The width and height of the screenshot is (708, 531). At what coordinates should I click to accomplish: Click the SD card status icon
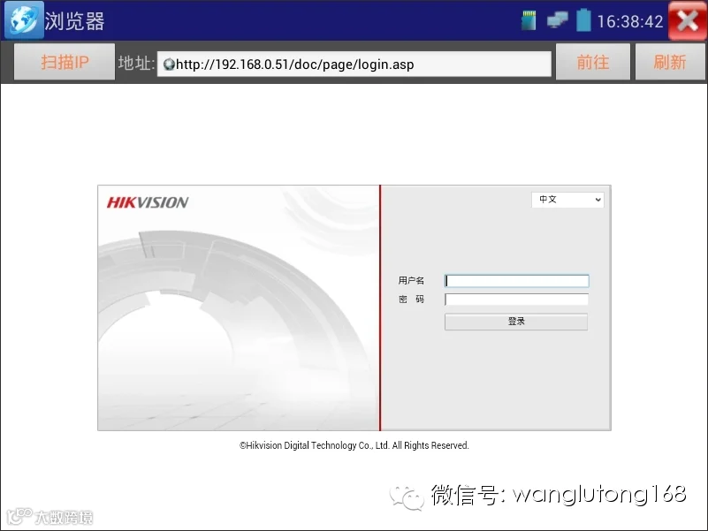pos(529,20)
